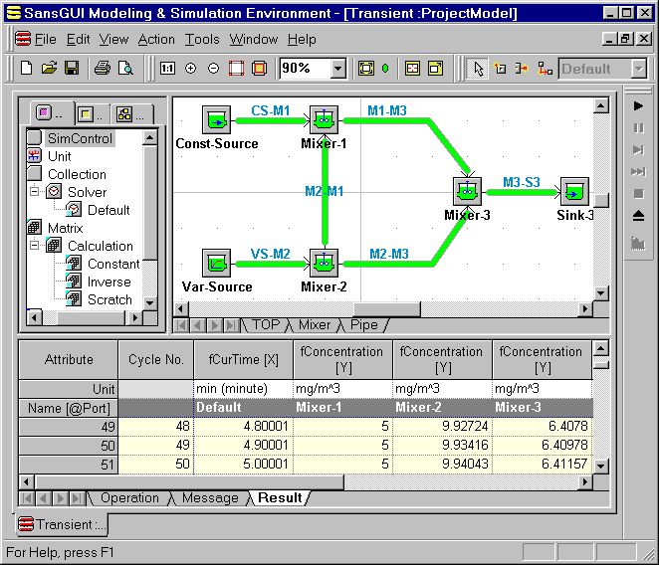Collapse the Calculation tree node

point(34,246)
